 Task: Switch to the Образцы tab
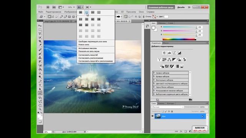pyautogui.click(x=161, y=23)
